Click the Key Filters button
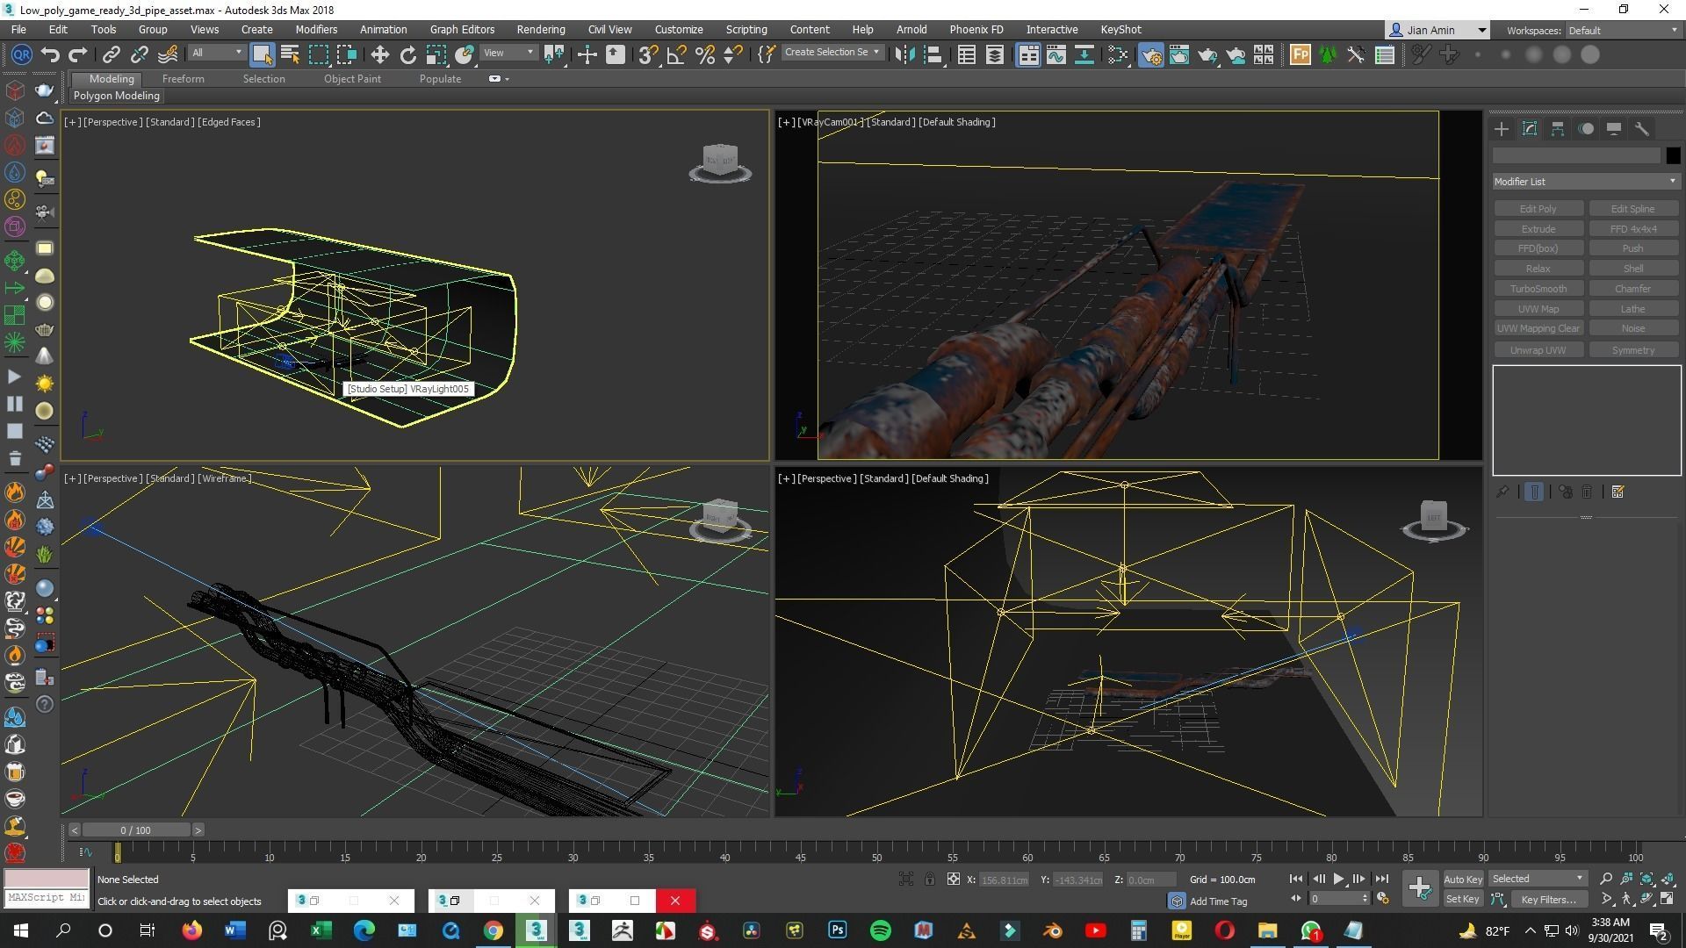Image resolution: width=1686 pixels, height=948 pixels. tap(1549, 899)
